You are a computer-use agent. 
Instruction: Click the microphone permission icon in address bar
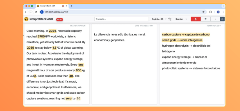pyautogui.click(x=42, y=12)
